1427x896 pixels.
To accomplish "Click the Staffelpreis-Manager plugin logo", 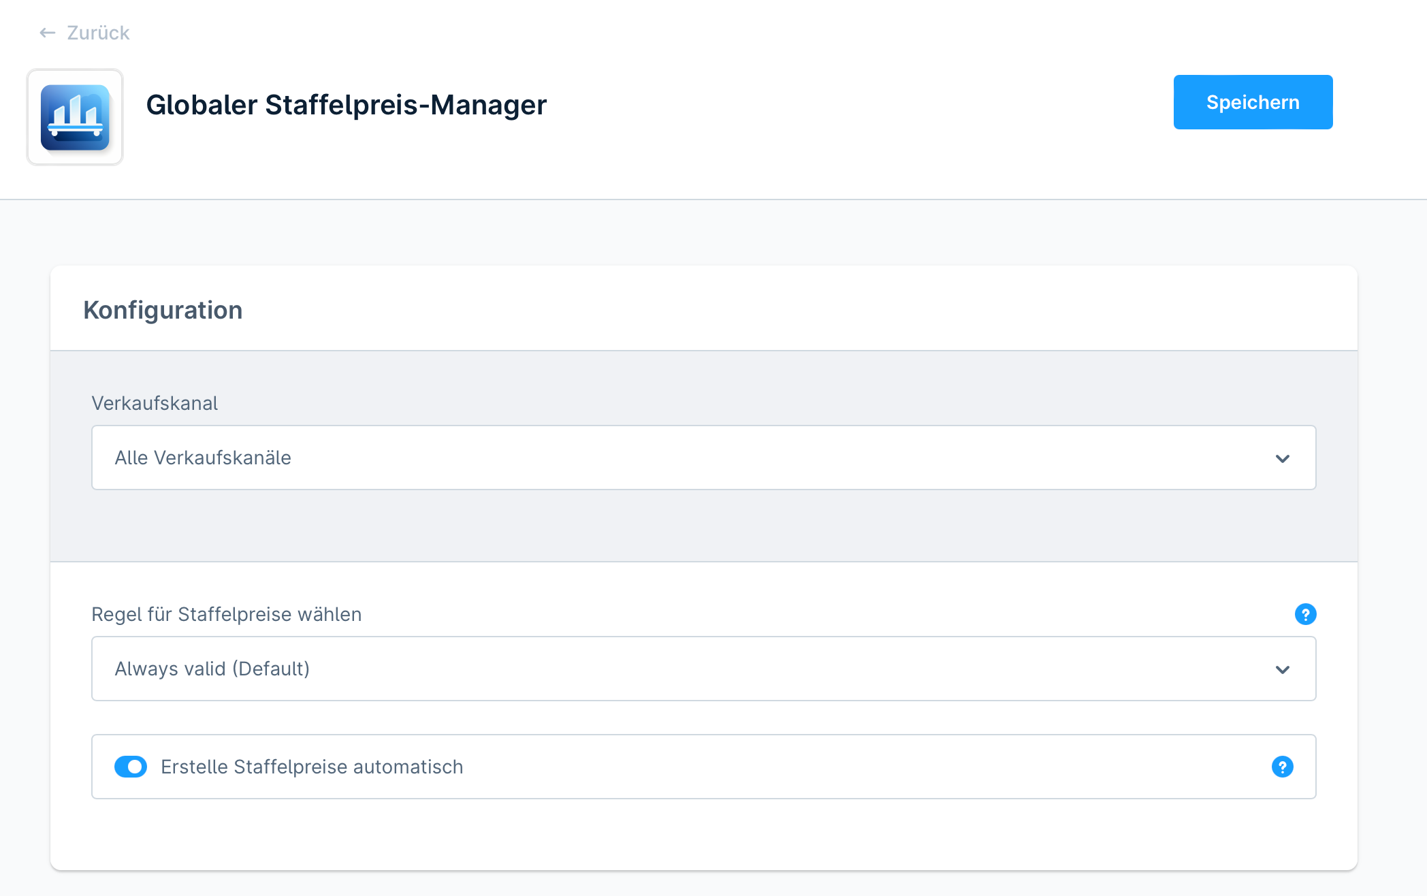I will [75, 117].
